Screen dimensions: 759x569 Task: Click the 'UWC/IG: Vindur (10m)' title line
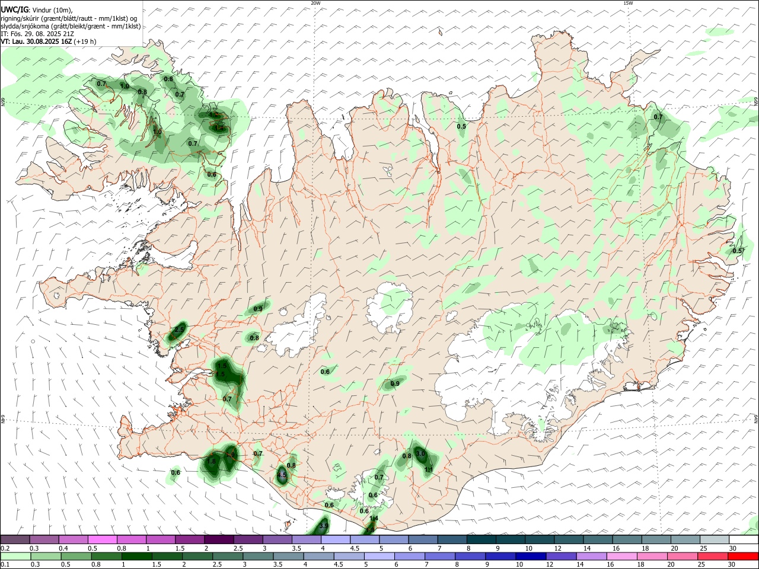36,10
